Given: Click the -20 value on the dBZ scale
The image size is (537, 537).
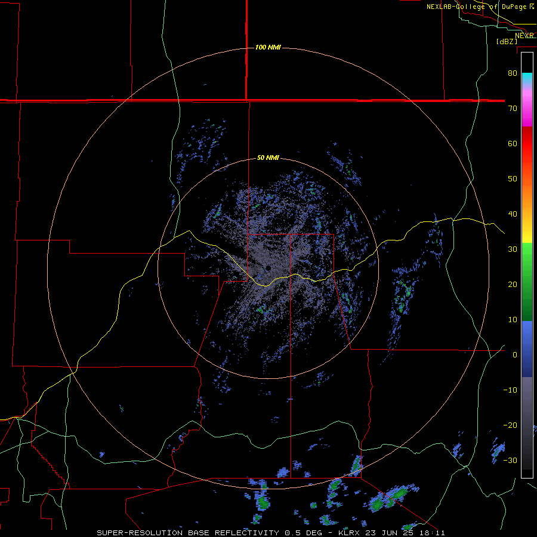Looking at the screenshot, I should [510, 425].
